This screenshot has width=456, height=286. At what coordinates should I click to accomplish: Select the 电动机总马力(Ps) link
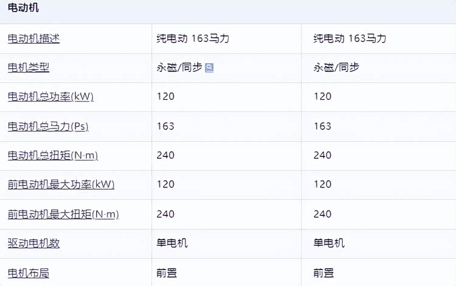[x=48, y=126]
